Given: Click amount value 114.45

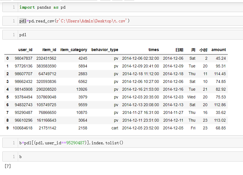Looking at the screenshot, I should 220,74.
